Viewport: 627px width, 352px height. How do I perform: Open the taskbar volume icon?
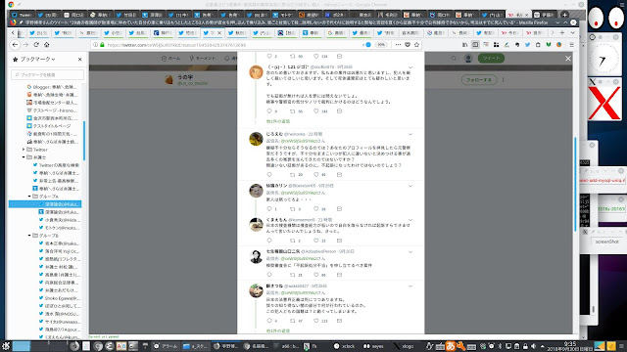(533, 346)
